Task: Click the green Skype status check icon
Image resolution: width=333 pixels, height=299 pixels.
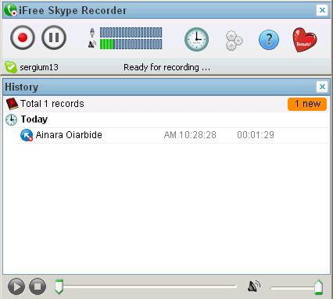Action: (11, 67)
